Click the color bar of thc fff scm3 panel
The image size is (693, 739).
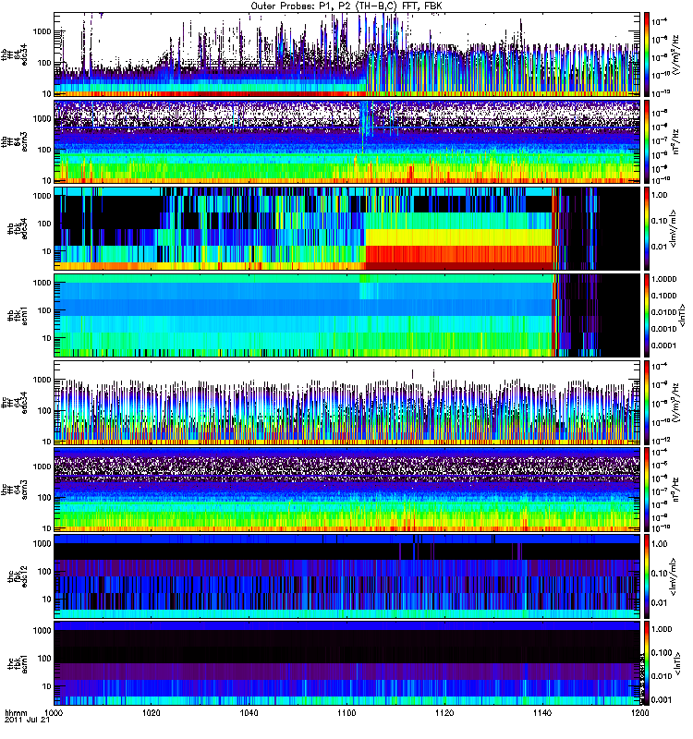pyautogui.click(x=647, y=490)
